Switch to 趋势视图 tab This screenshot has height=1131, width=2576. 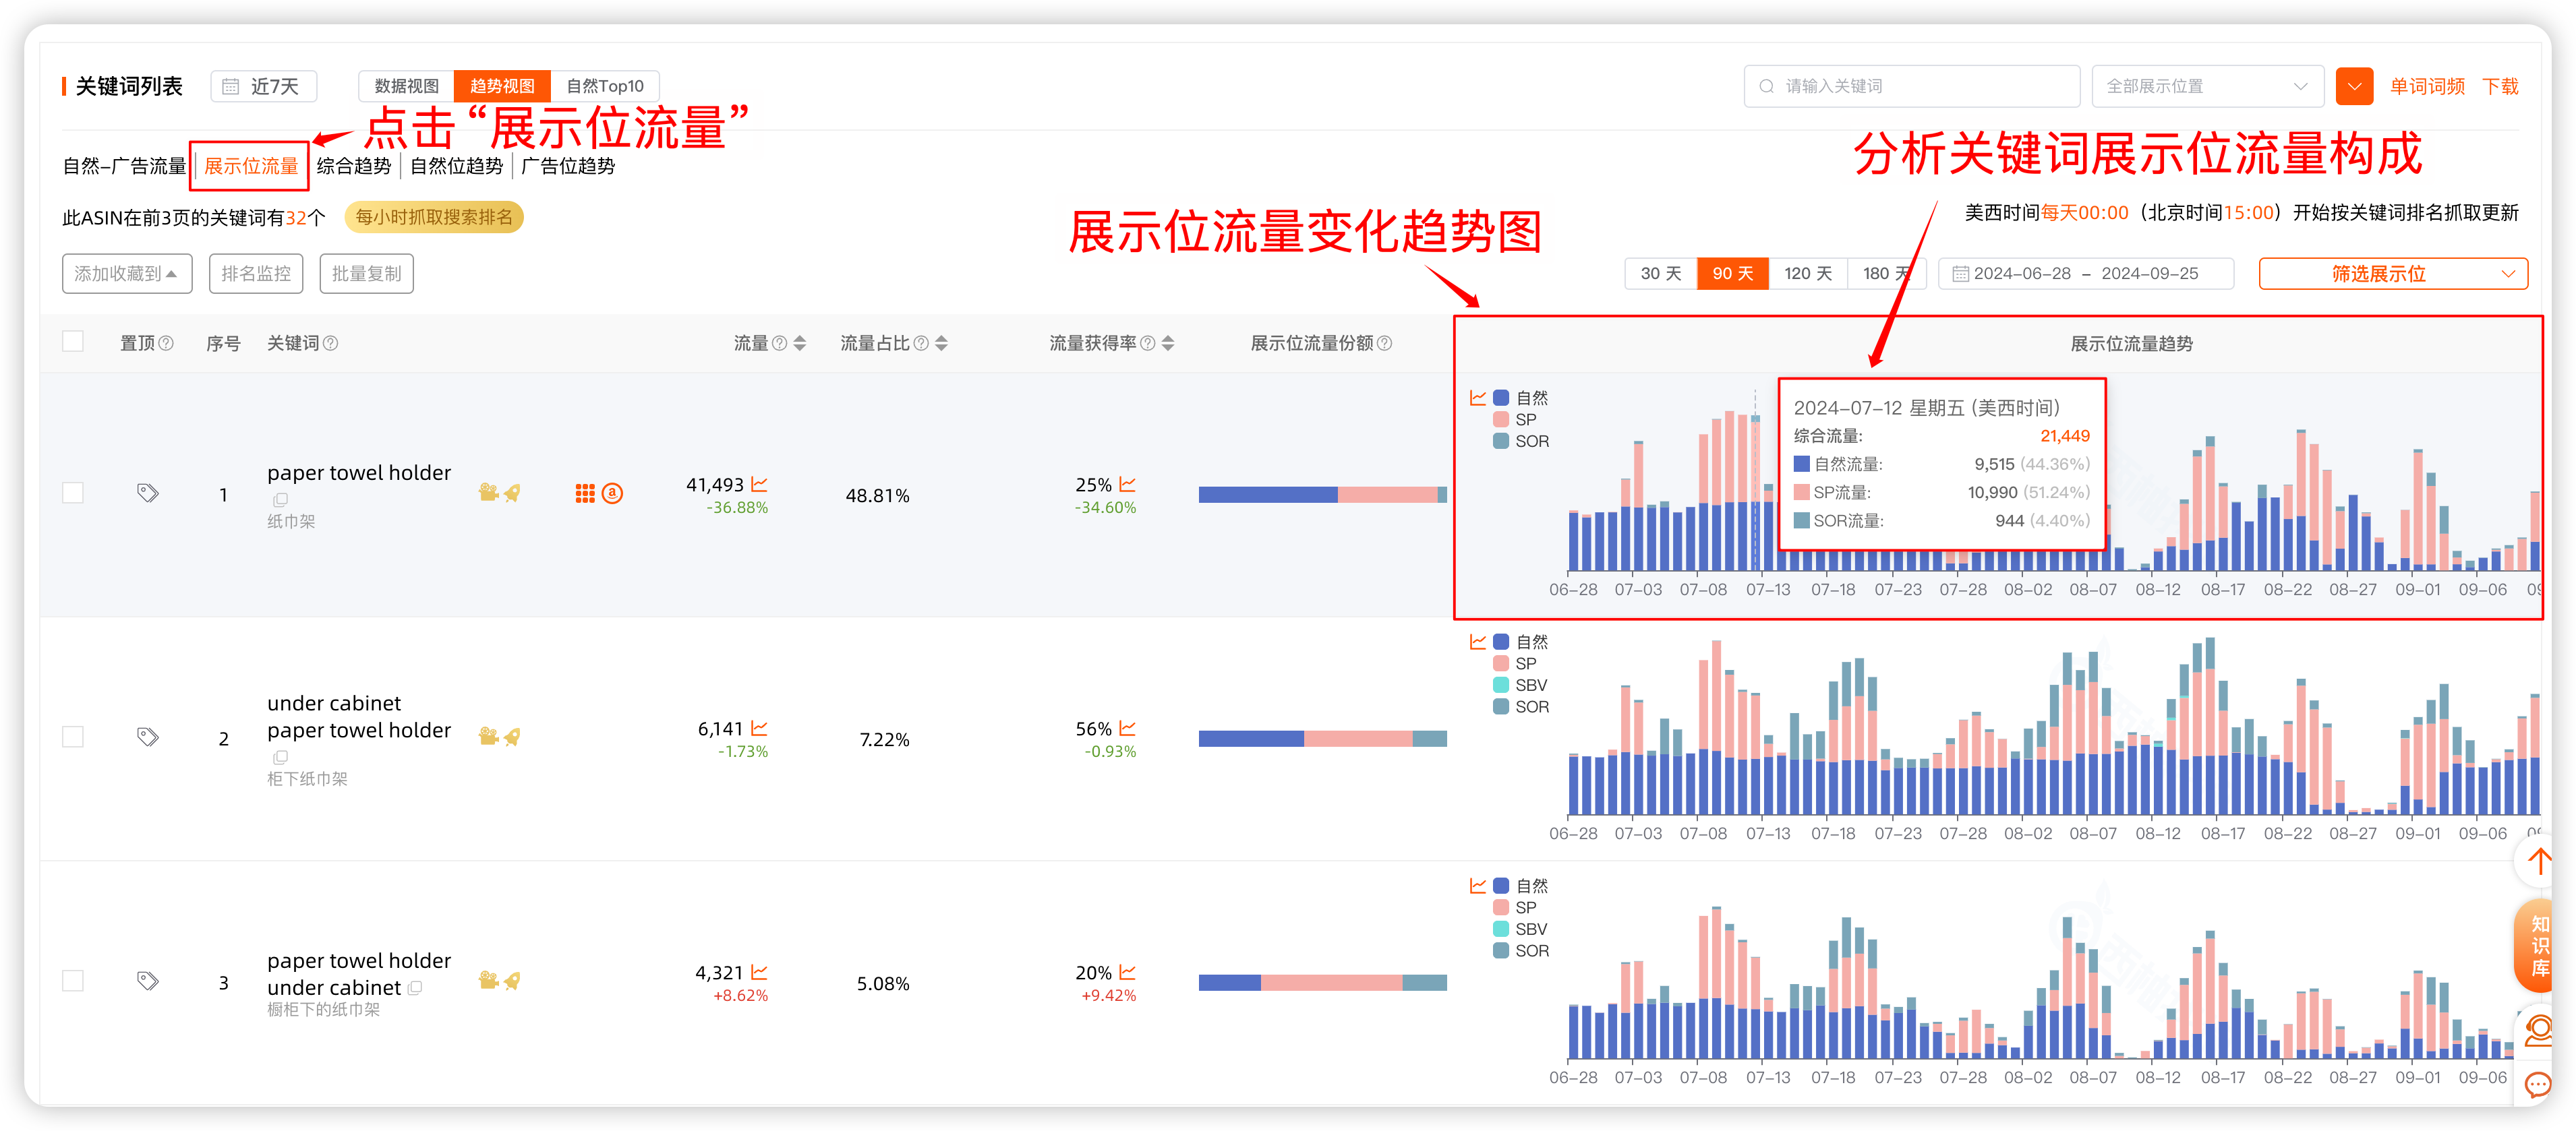click(x=502, y=86)
